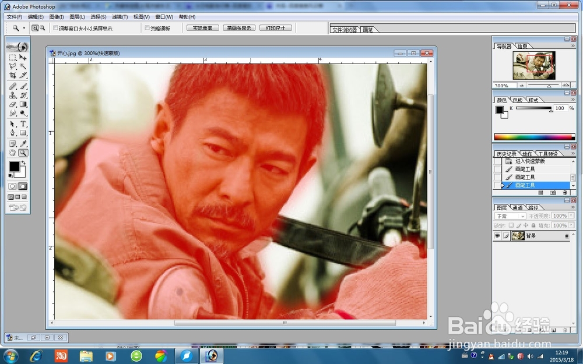Select the Hand tool
This screenshot has width=583, height=364.
tap(13, 153)
